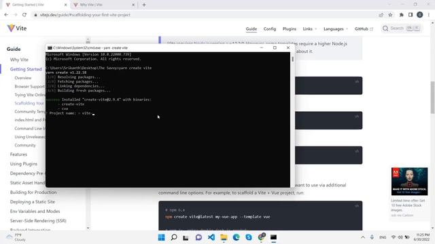Bookmark this page with star icon

390,15
